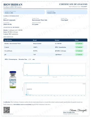Click the 'Overall Purity' specification cell
This screenshot has height=118, width=91.
tap(8, 51)
